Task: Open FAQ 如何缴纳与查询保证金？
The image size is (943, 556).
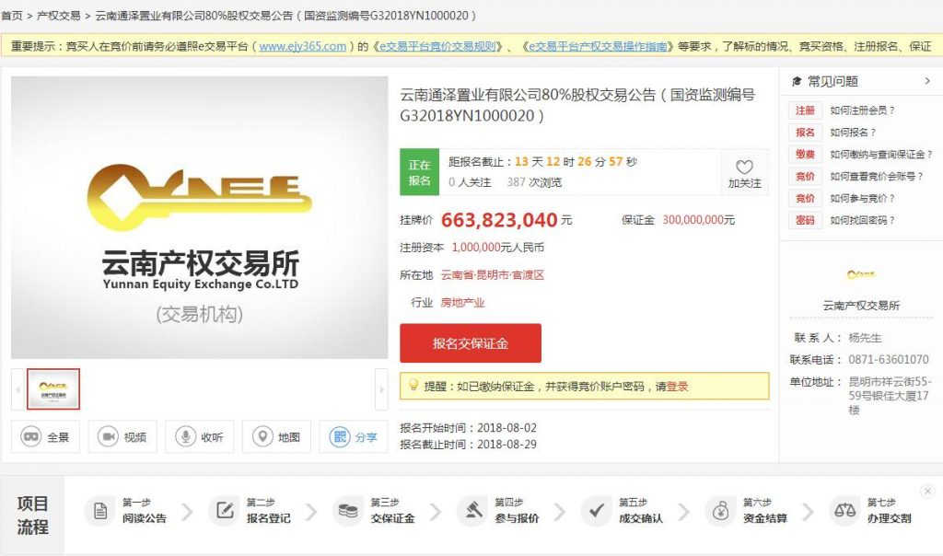Action: 881,155
